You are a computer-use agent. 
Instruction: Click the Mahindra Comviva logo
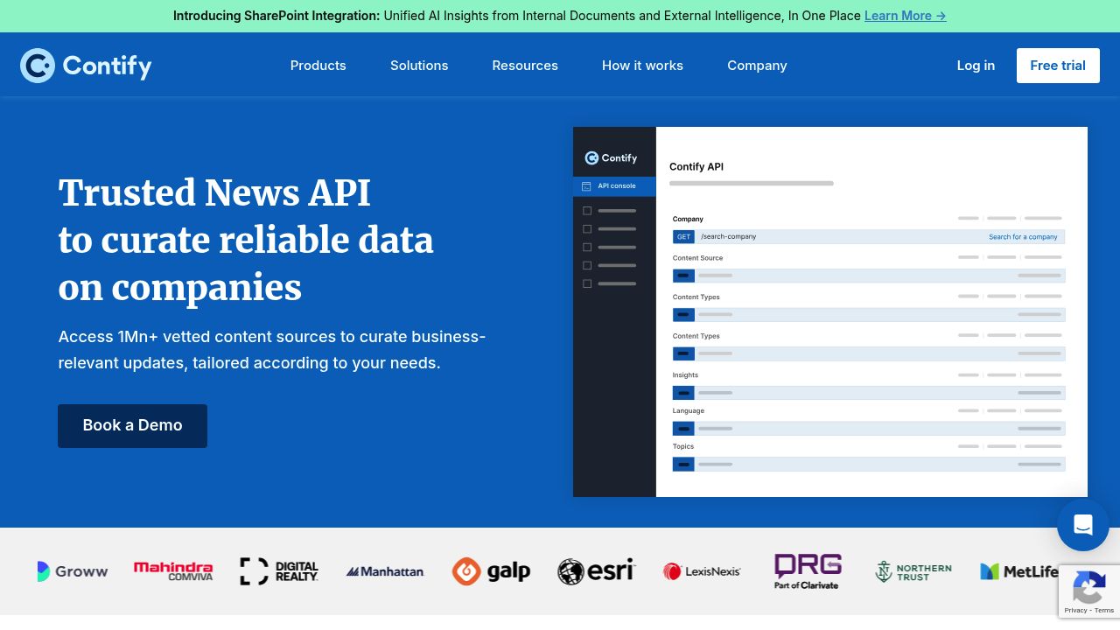click(x=173, y=571)
